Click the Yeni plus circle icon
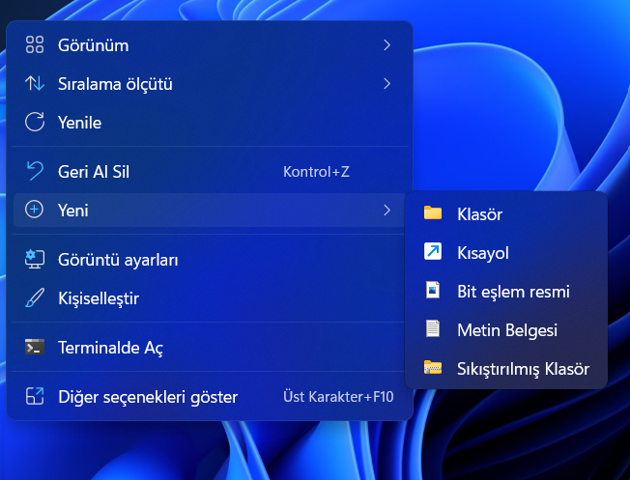The width and height of the screenshot is (630, 480). pyautogui.click(x=34, y=210)
